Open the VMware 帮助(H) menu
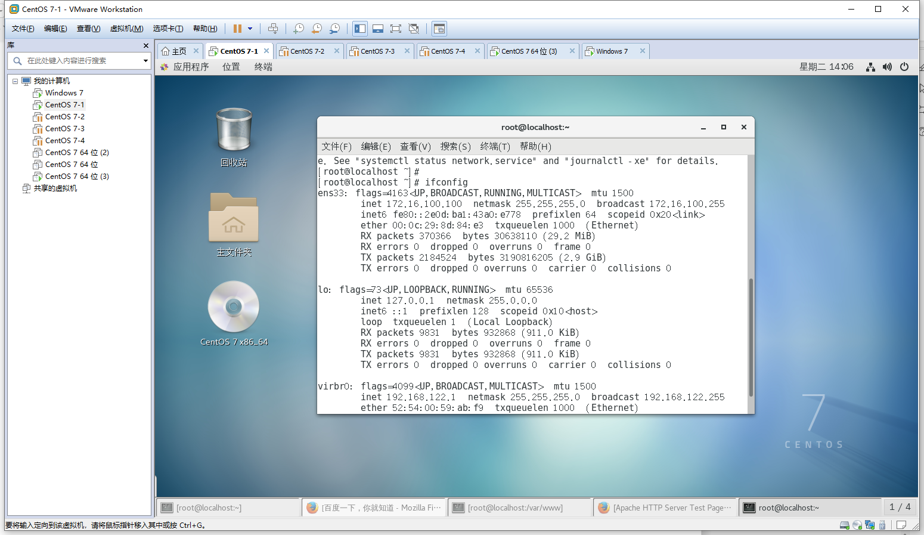Image resolution: width=924 pixels, height=535 pixels. [205, 29]
